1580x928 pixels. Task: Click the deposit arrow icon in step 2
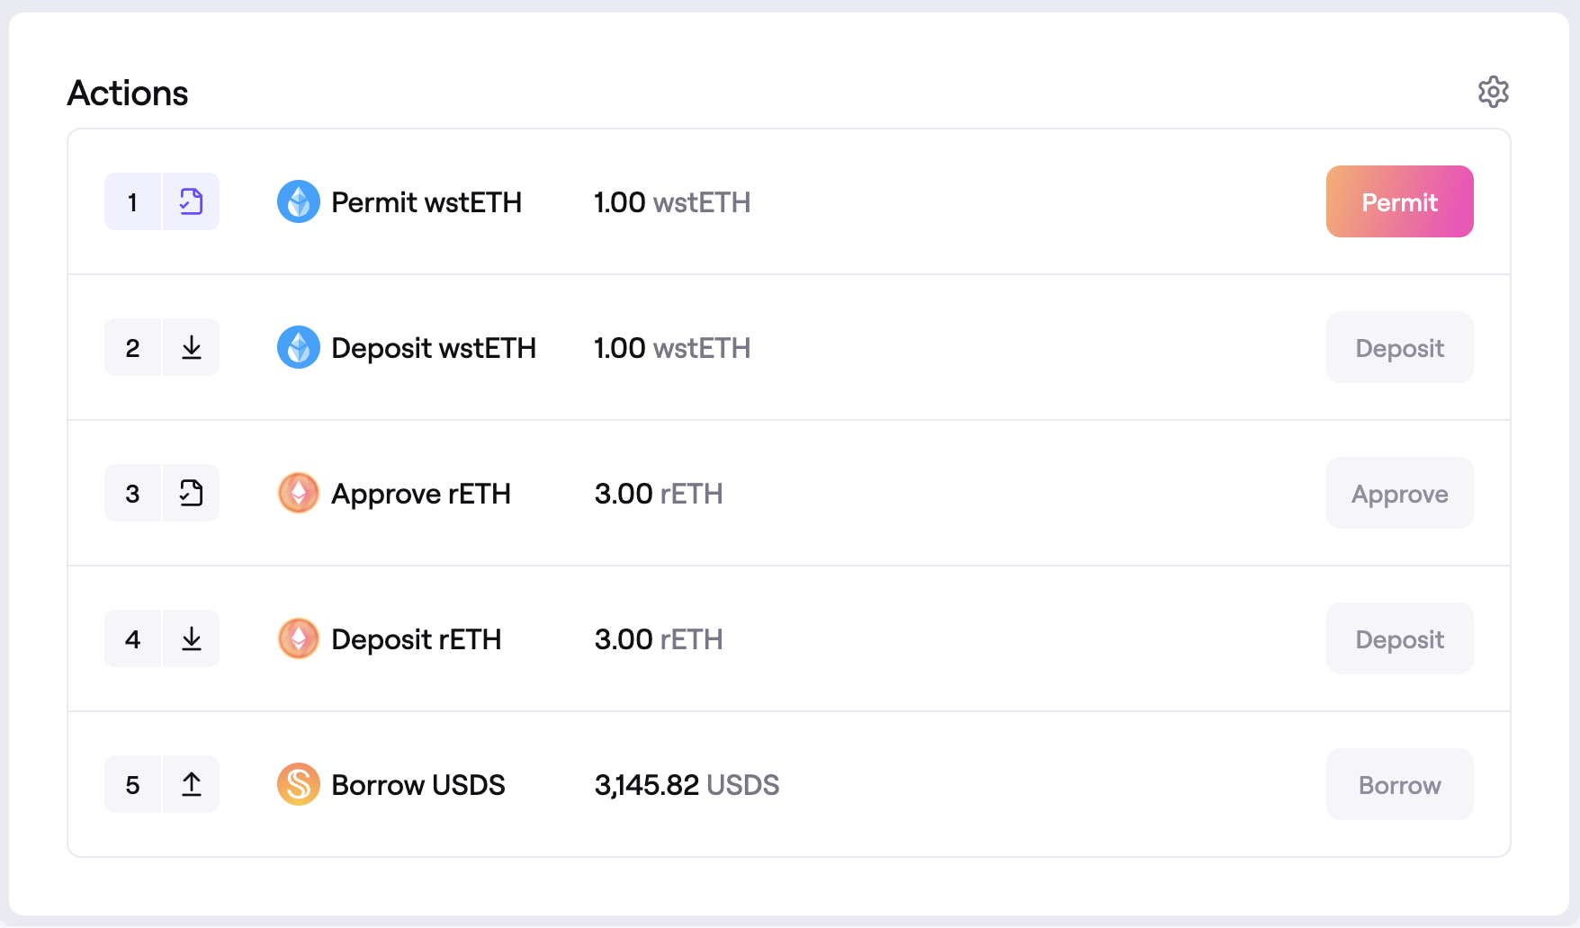point(191,347)
